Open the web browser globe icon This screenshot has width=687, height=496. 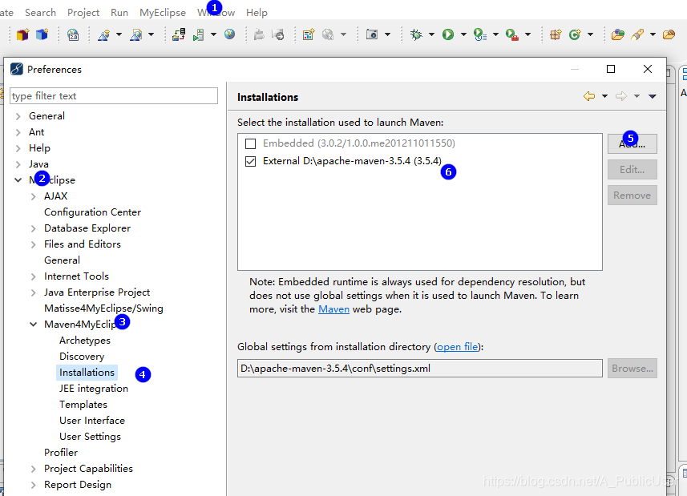pyautogui.click(x=229, y=34)
